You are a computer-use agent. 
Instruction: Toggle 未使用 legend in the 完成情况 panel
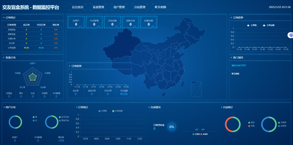204,134
